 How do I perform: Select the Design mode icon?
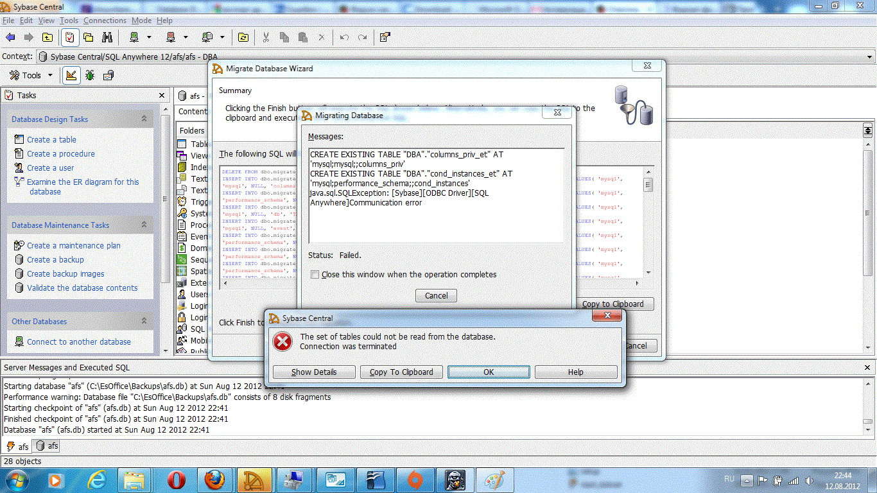[71, 75]
